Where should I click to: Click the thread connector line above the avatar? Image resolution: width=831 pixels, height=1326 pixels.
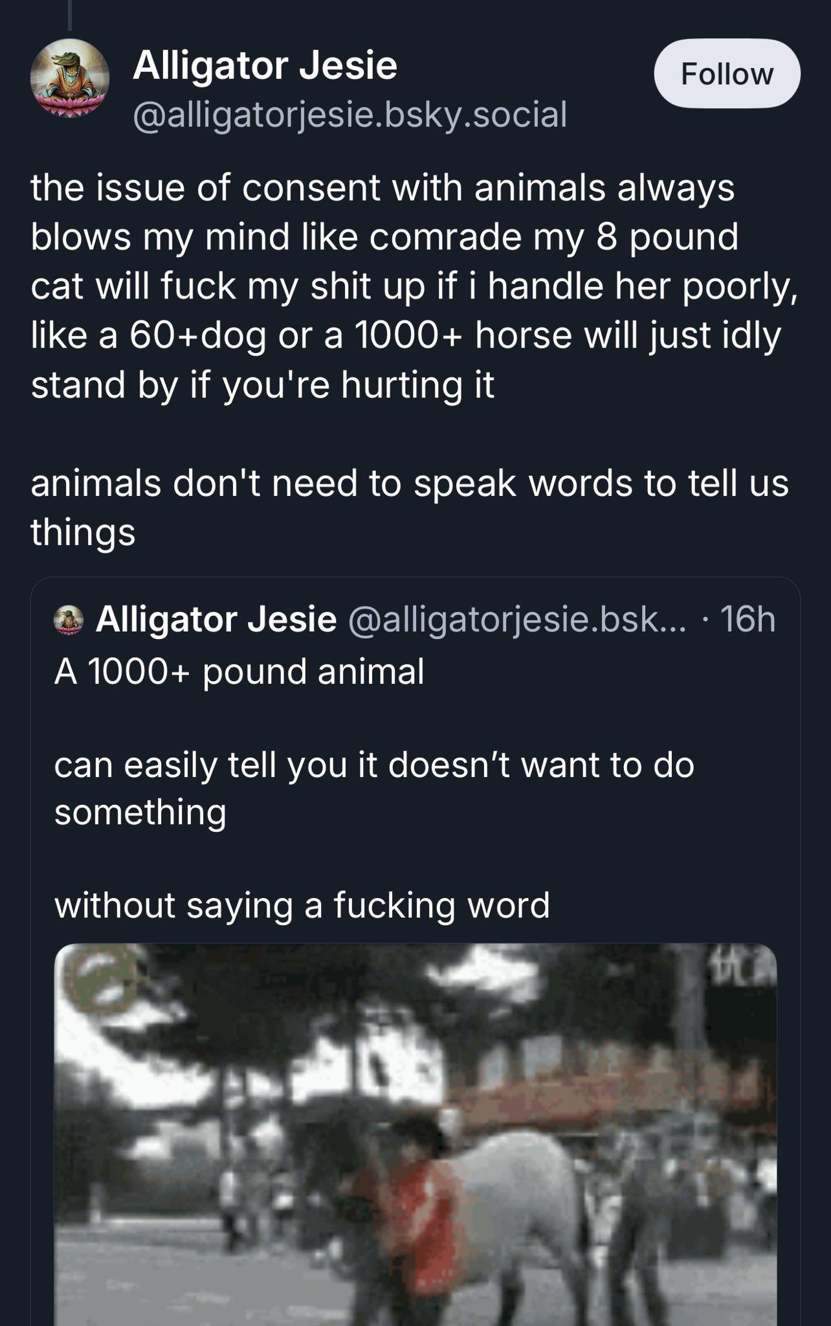[69, 14]
